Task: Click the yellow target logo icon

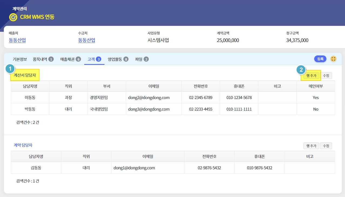Action: (13, 17)
